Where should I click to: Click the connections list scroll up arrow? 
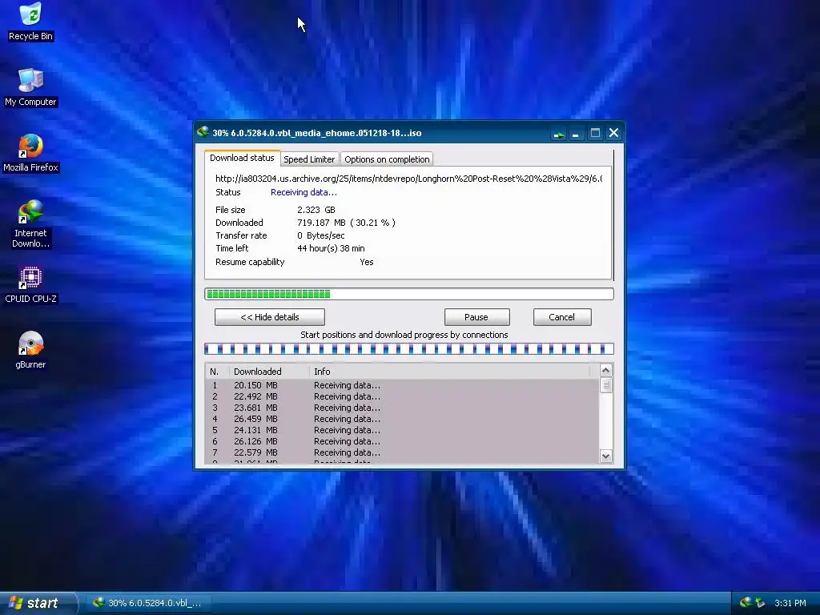point(605,371)
